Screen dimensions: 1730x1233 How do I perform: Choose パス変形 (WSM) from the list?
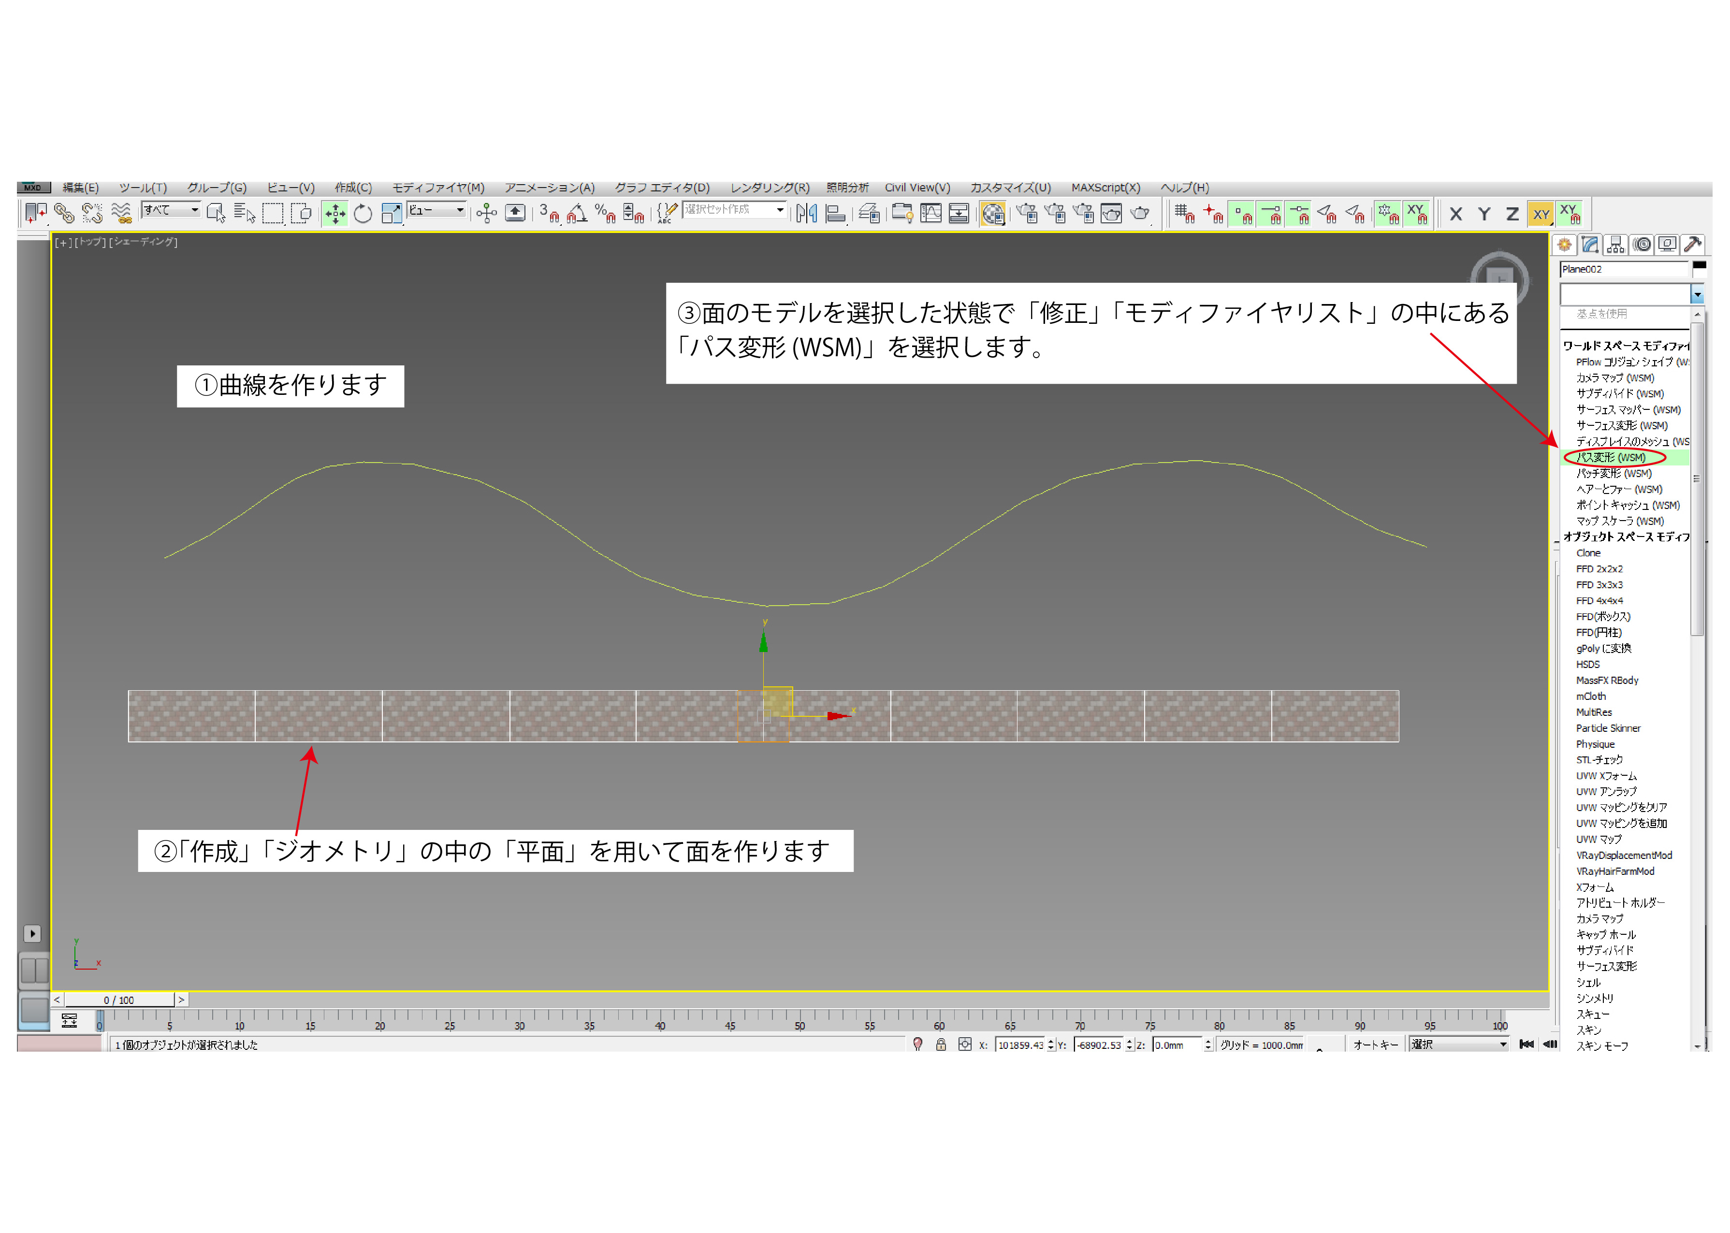(x=1612, y=457)
